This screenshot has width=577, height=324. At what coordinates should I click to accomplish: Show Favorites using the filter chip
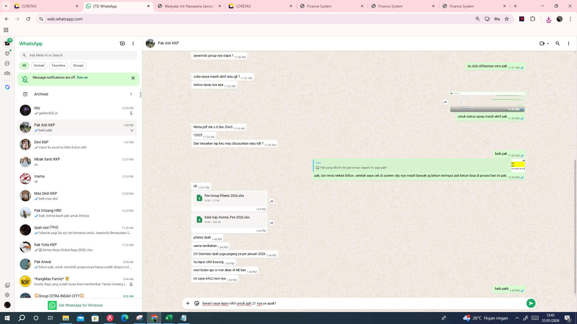click(59, 65)
